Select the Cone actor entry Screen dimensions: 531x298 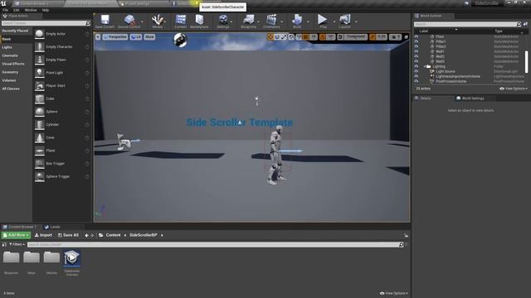click(62, 137)
